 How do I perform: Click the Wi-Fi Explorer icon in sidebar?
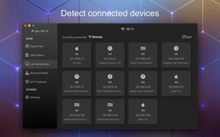pos(27,82)
